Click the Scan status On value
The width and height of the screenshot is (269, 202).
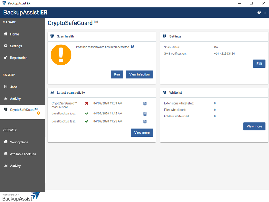point(216,47)
